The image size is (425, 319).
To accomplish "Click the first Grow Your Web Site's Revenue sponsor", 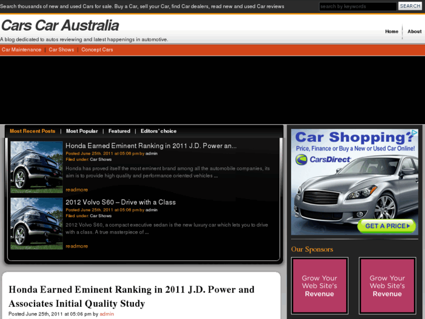I will point(320,286).
